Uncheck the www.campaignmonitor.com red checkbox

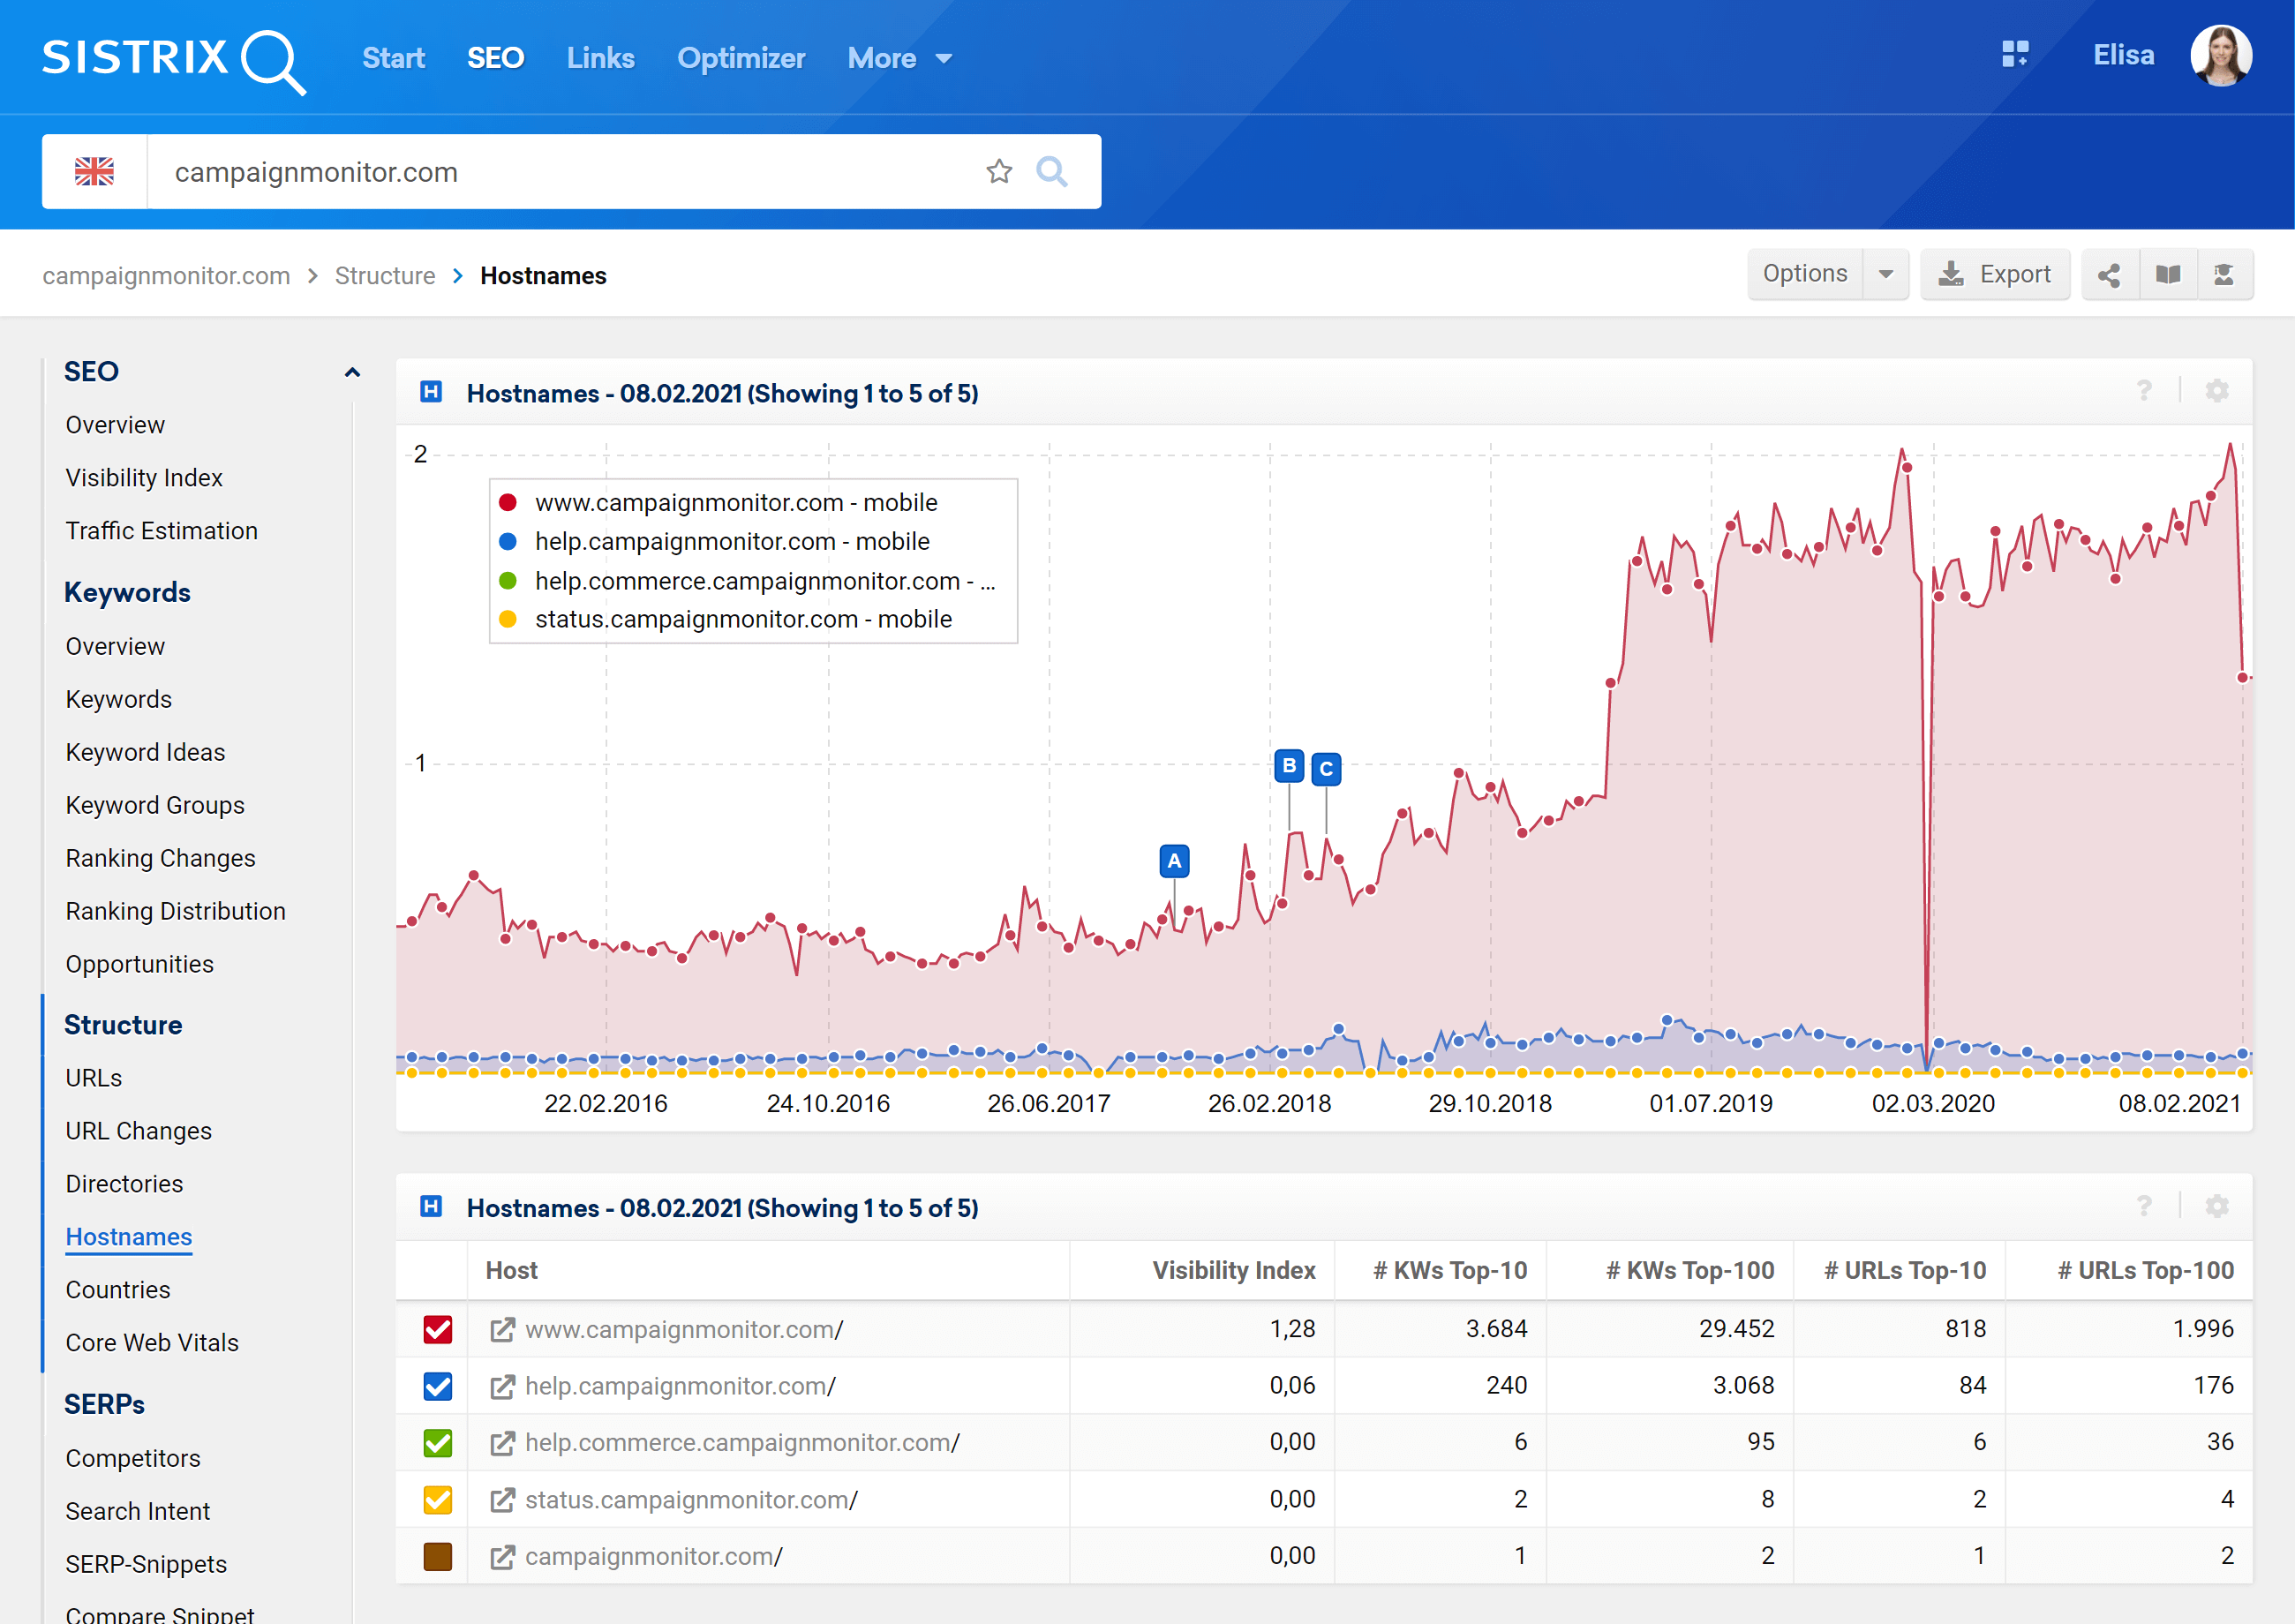click(438, 1330)
